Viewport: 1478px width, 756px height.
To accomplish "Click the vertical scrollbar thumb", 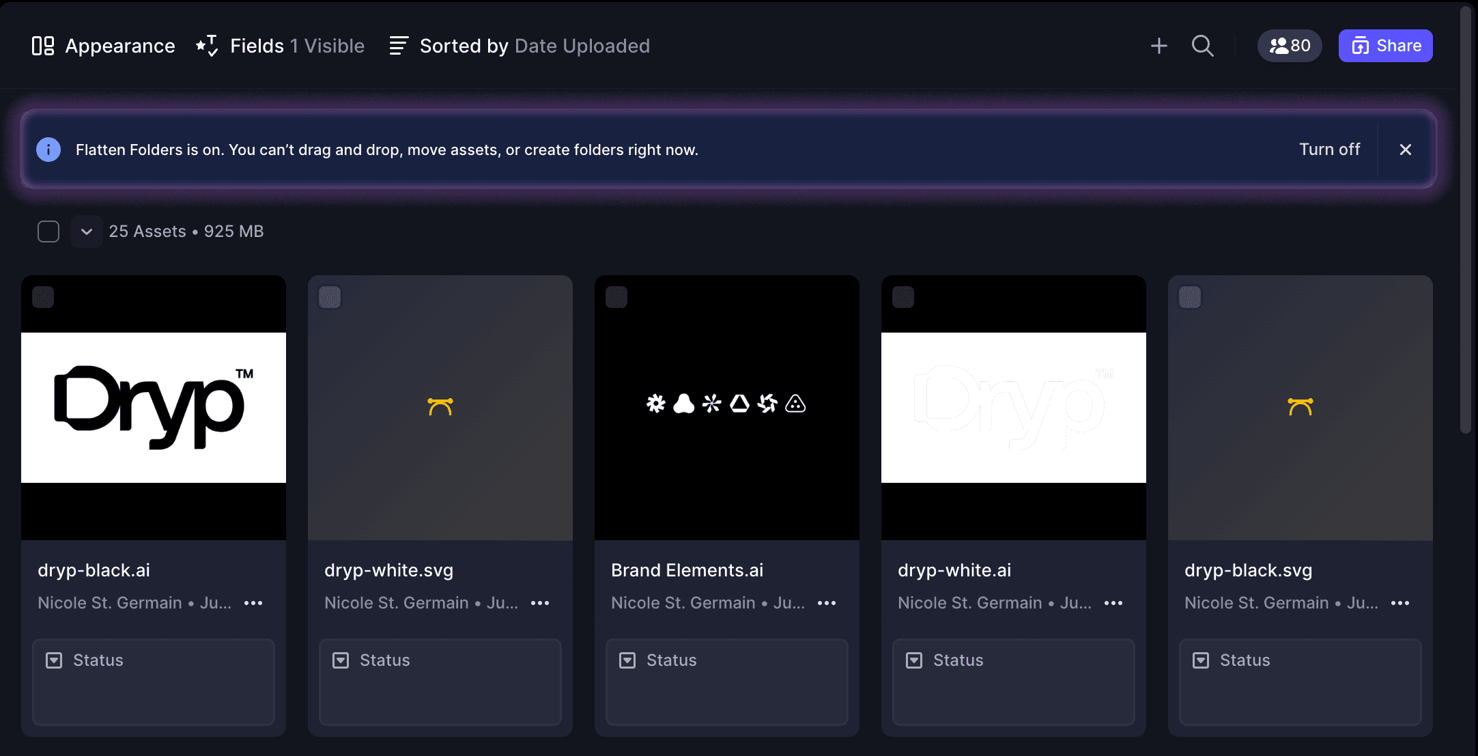I will (1465, 220).
